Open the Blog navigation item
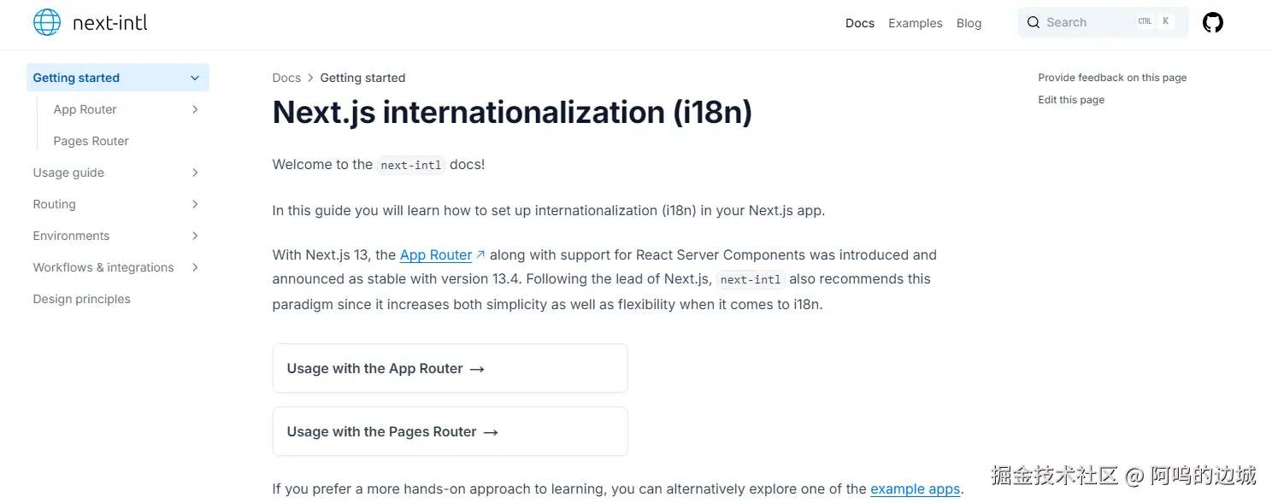This screenshot has width=1272, height=503. [x=969, y=23]
